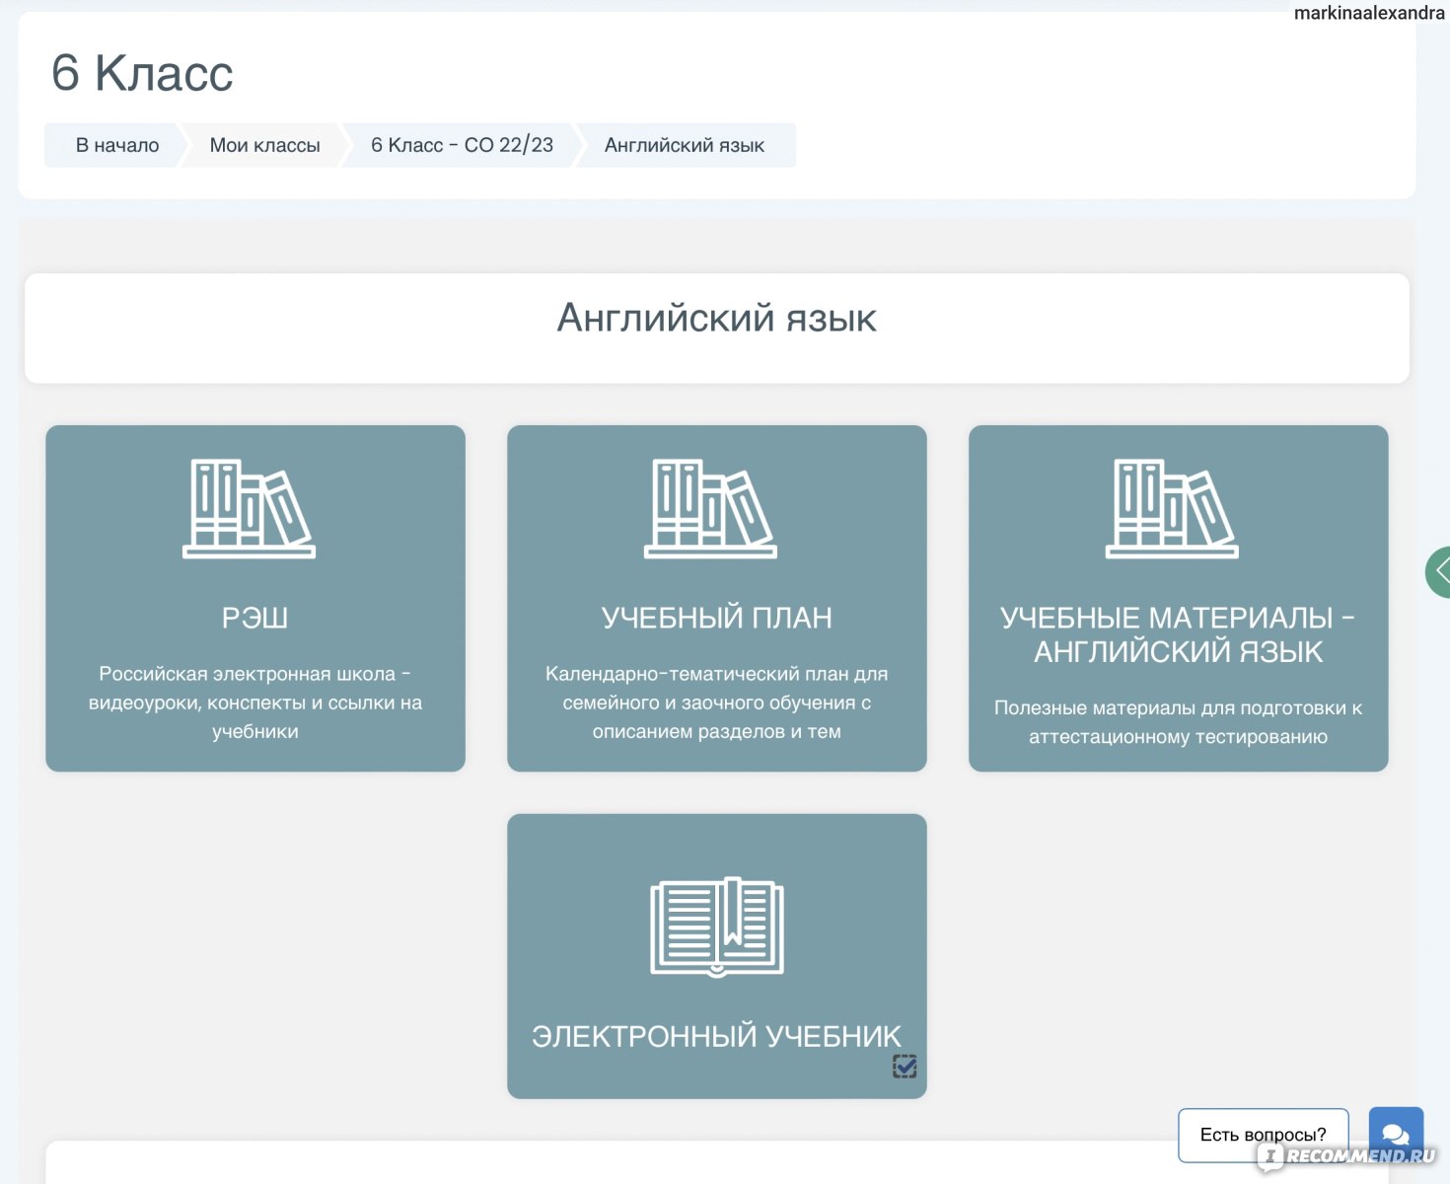Click the Английский язык section heading
The height and width of the screenshot is (1184, 1450).
(717, 318)
